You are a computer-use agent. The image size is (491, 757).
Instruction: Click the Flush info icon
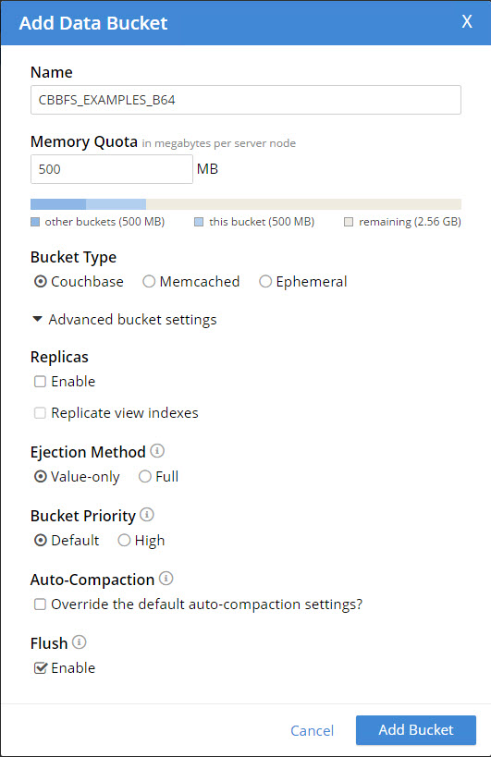[x=80, y=642]
